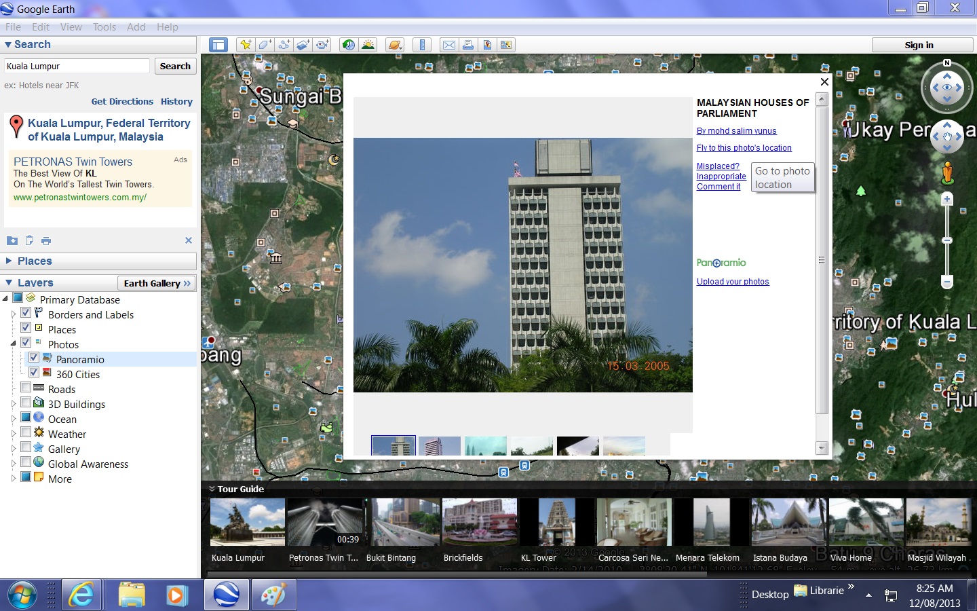Screen dimensions: 977x611
Task: Show sunlight across the landscape
Action: coord(368,45)
